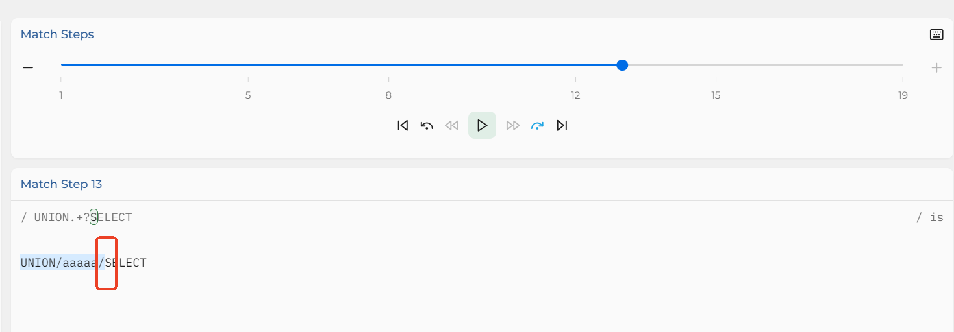Viewport: 954px width, 332px height.
Task: Open the keyboard shortcuts icon
Action: point(936,34)
